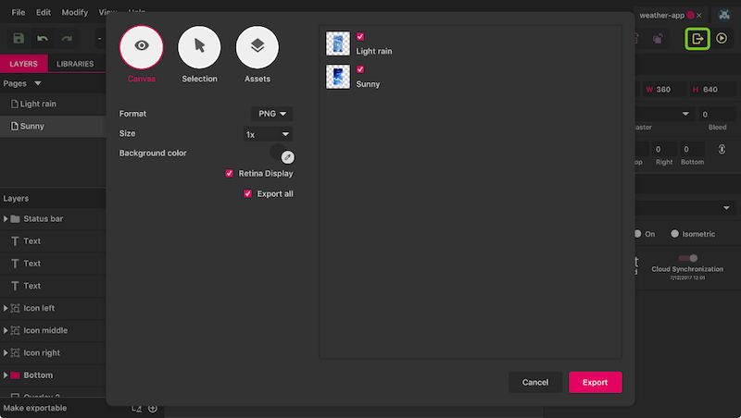Viewport: 741px width, 418px height.
Task: Toggle the Export all checkbox
Action: click(248, 193)
